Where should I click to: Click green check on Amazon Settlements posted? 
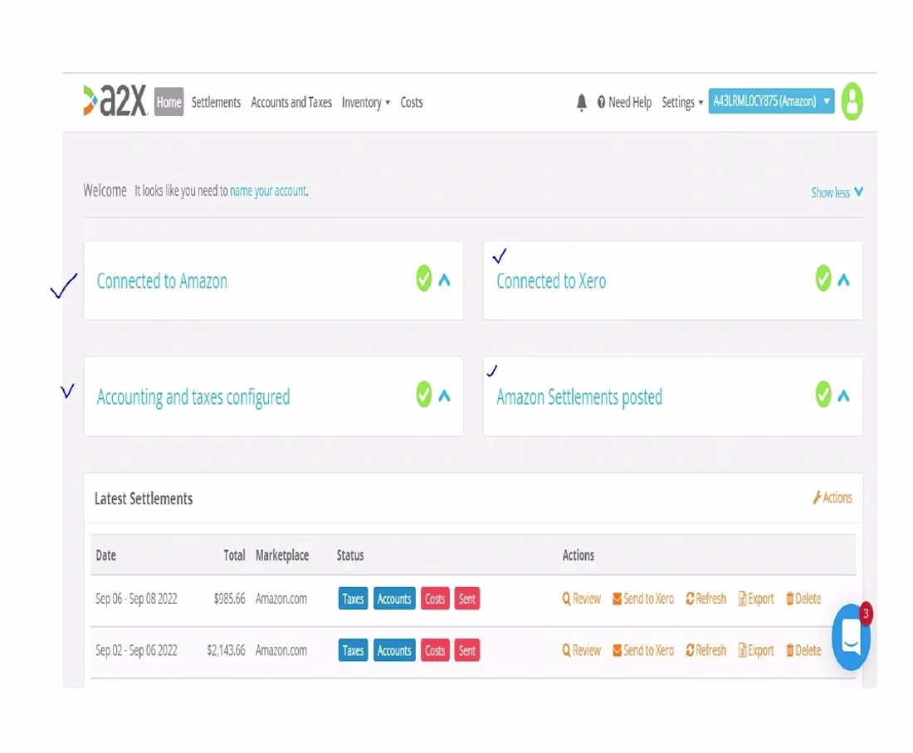pos(823,395)
